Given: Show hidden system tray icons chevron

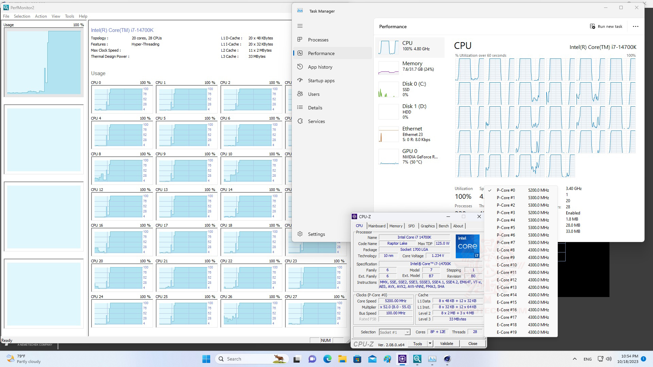Looking at the screenshot, I should (x=574, y=359).
